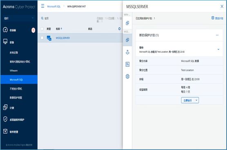Click the Microsoft SQL breadcrumb link
Viewport: 227px width, 150px height.
click(x=54, y=7)
